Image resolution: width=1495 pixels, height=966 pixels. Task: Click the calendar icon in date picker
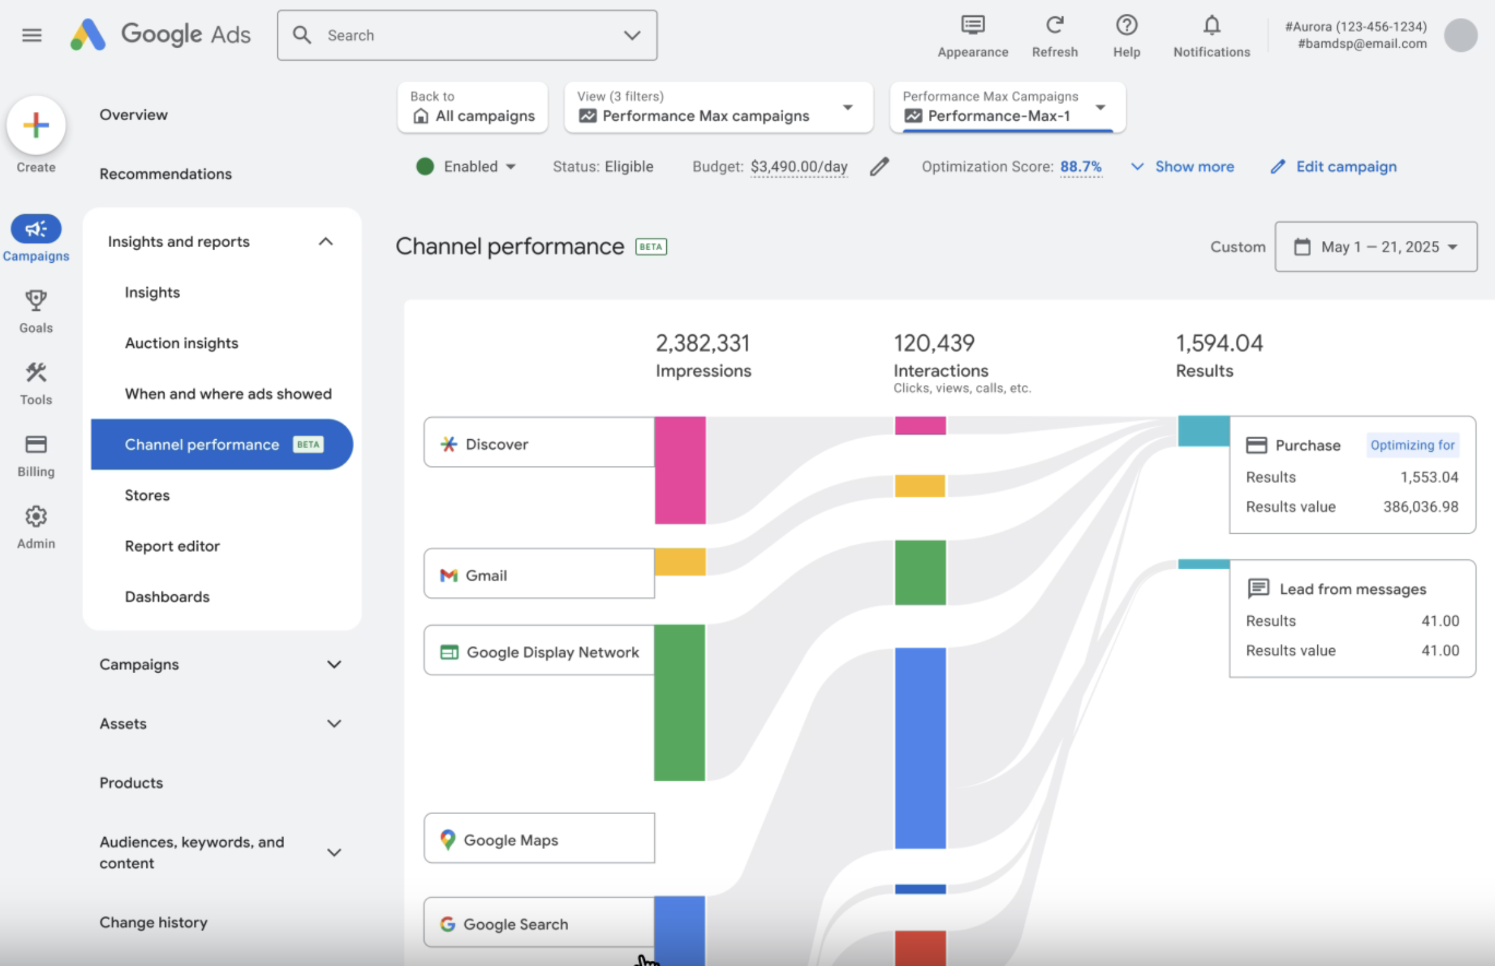pos(1302,247)
